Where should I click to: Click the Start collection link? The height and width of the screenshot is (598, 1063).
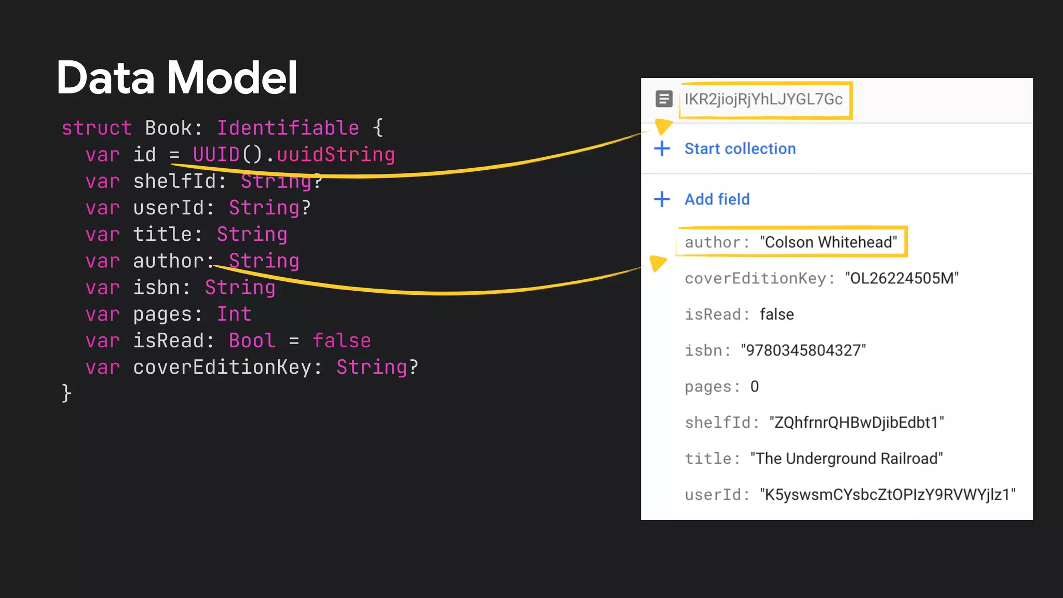point(740,148)
